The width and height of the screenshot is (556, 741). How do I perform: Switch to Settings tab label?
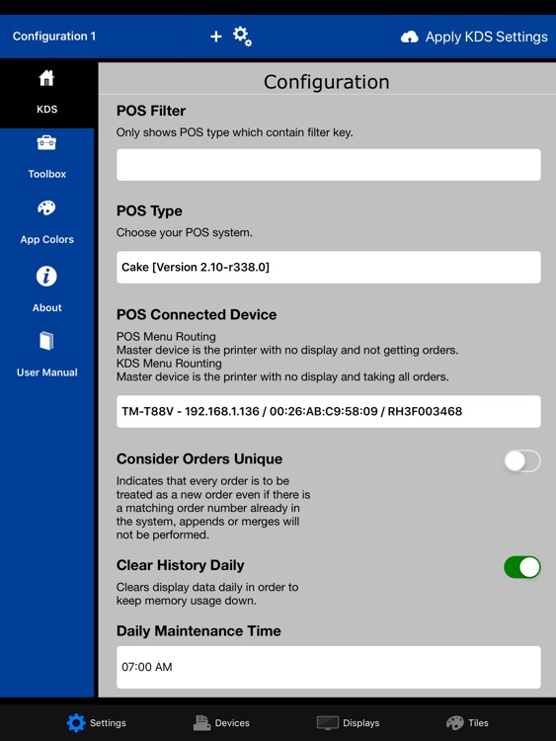pos(108,722)
